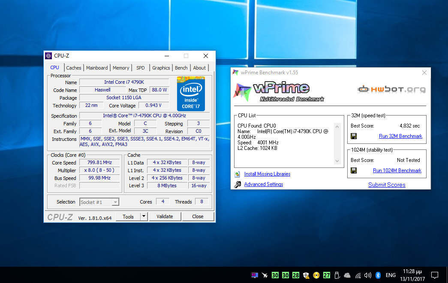Viewport: 448px width, 283px height.
Task: Click the Core Speed value "799.81 MHz"
Action: [100, 162]
